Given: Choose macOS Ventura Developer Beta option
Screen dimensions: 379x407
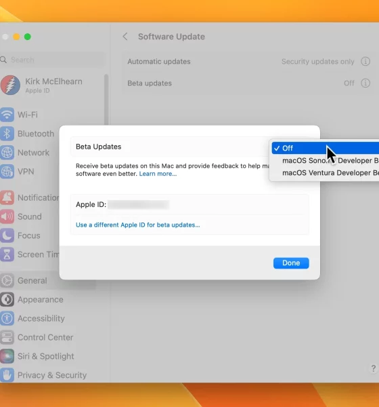Looking at the screenshot, I should [326, 173].
